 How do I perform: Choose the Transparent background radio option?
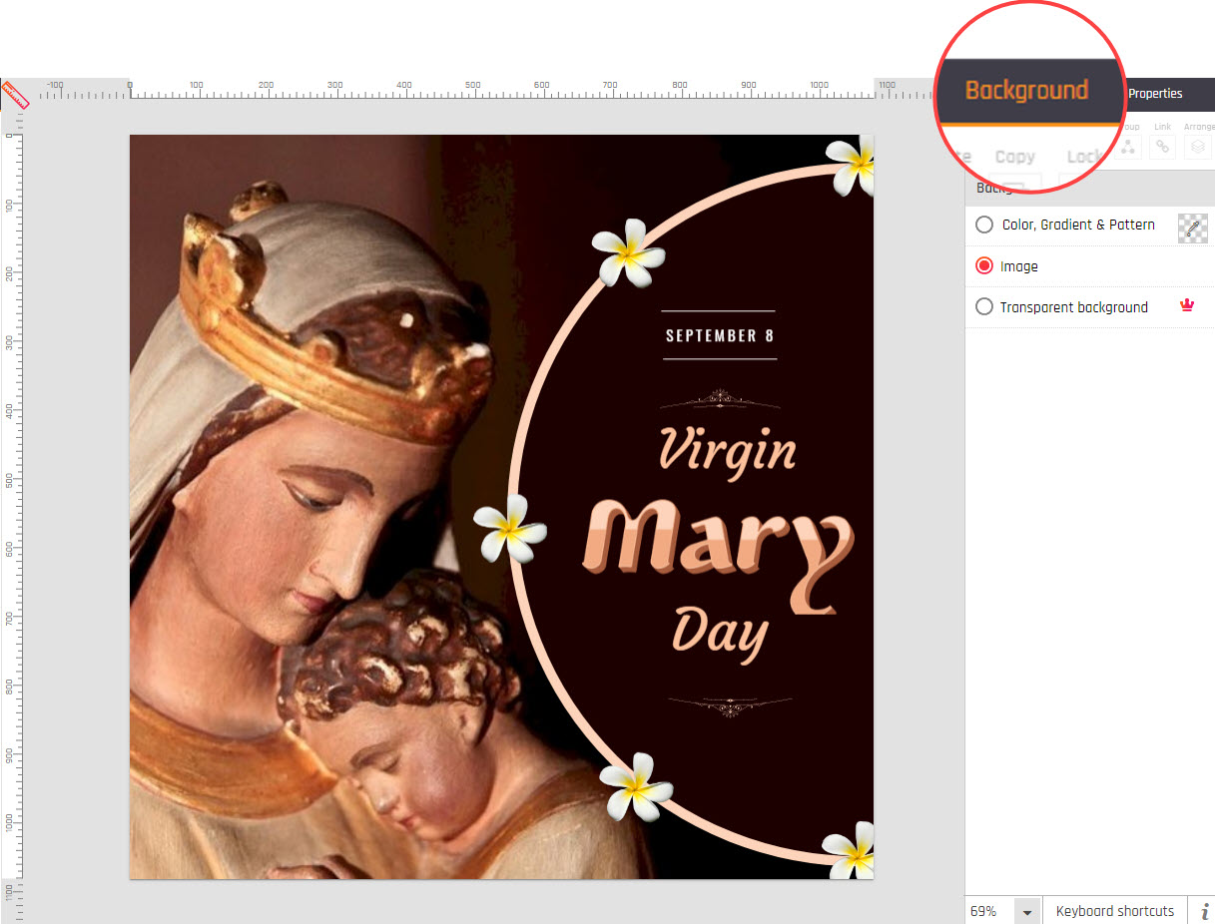pyautogui.click(x=984, y=307)
